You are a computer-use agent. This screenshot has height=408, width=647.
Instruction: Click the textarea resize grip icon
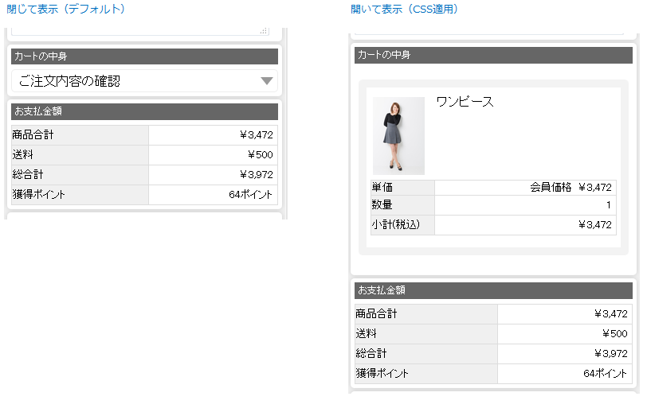coord(264,31)
